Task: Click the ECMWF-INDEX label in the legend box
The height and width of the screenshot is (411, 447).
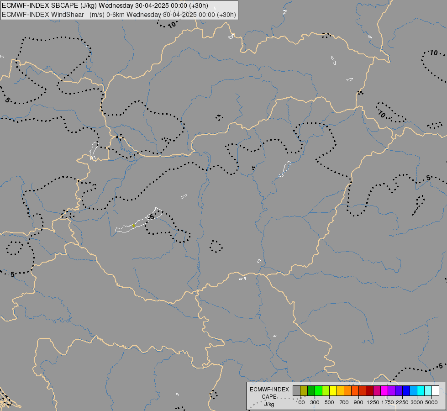Action: point(269,390)
